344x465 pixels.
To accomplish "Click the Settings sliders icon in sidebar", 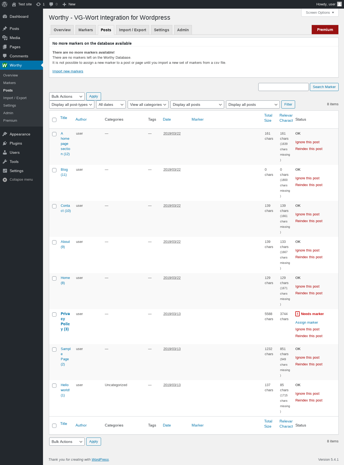I will [5, 171].
